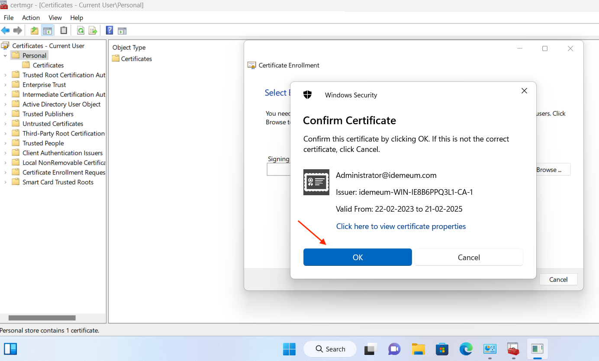Open the Action menu
599x361 pixels.
[x=31, y=18]
